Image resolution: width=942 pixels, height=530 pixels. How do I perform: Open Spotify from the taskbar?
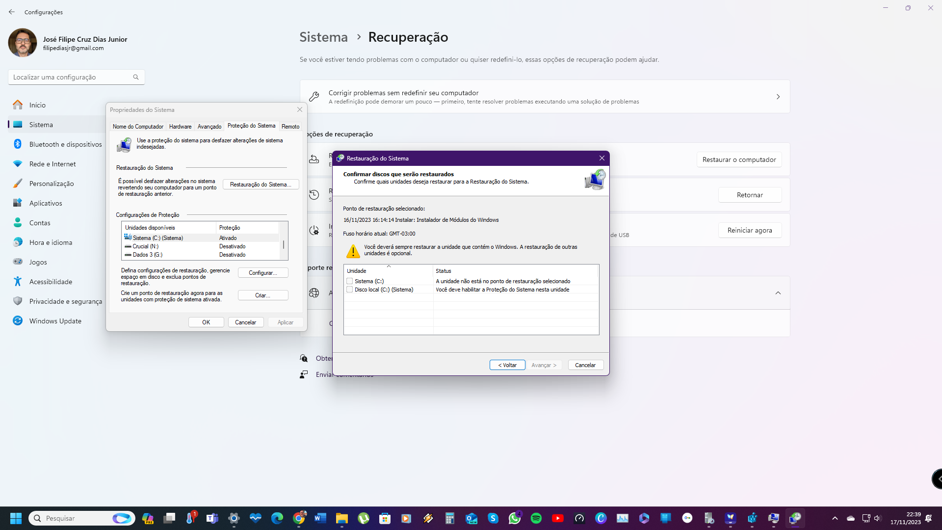(x=536, y=518)
